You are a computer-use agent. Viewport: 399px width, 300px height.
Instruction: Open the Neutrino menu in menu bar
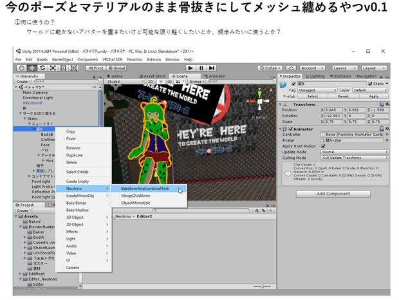(135, 59)
